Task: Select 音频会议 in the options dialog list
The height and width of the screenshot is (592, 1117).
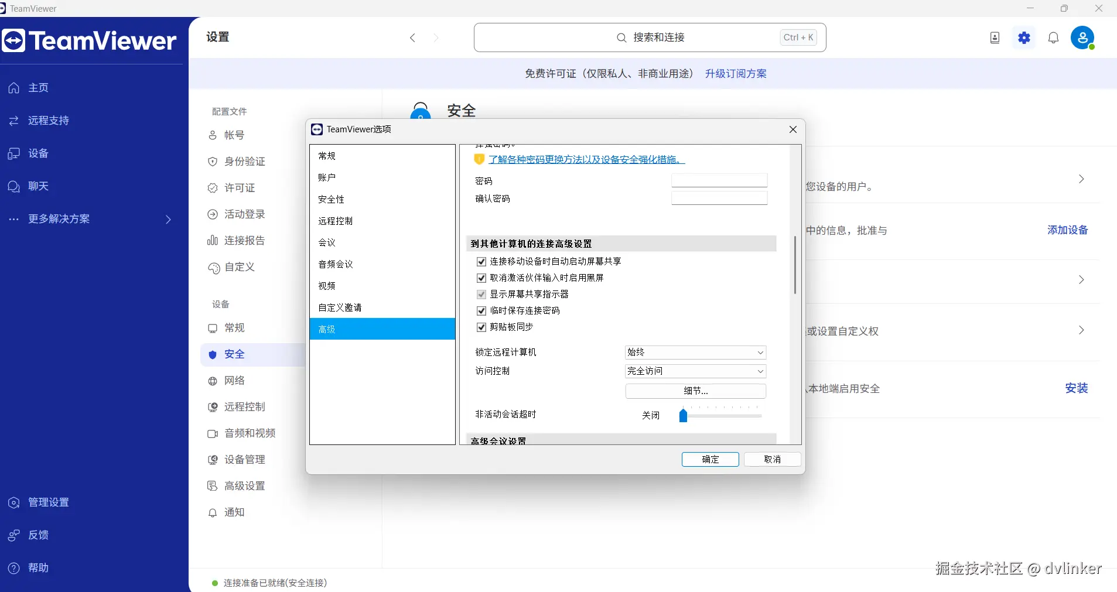Action: (382, 264)
